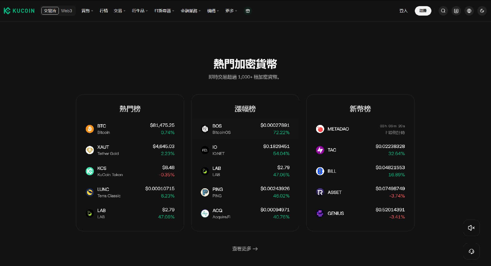Click BOS change 72.22%

(x=281, y=133)
